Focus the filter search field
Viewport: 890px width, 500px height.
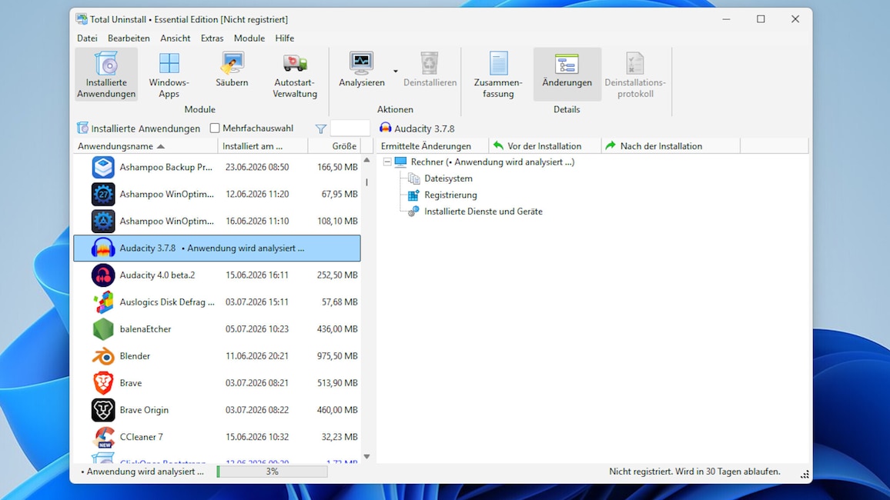click(350, 128)
